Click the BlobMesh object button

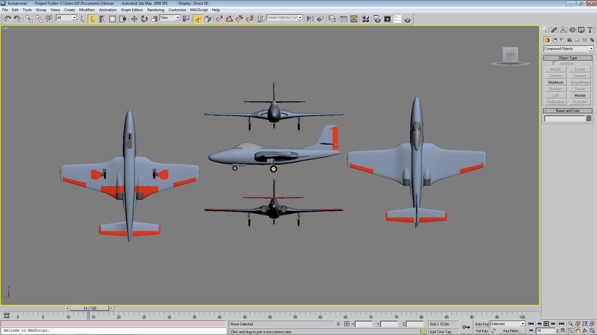pyautogui.click(x=555, y=82)
